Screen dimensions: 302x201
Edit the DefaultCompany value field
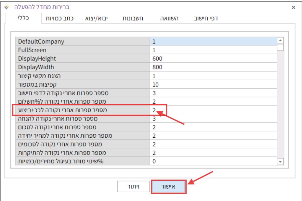pyautogui.click(x=213, y=42)
